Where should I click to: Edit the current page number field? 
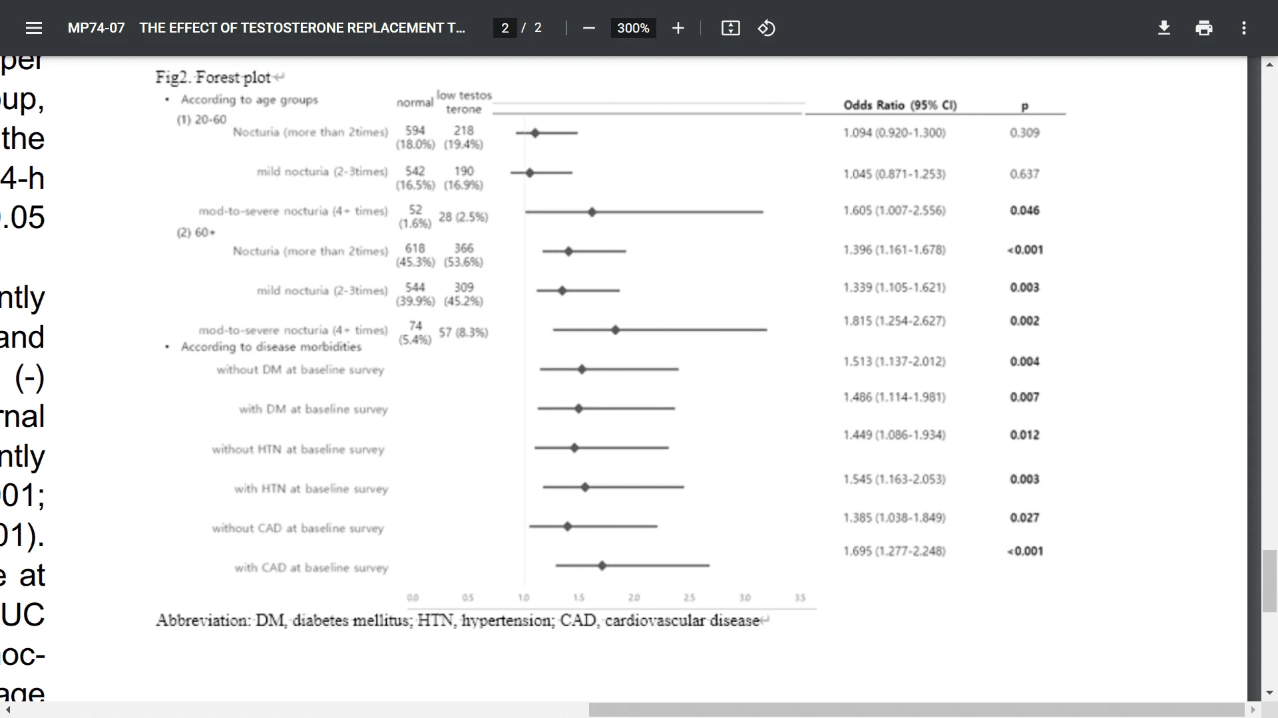[x=505, y=28]
